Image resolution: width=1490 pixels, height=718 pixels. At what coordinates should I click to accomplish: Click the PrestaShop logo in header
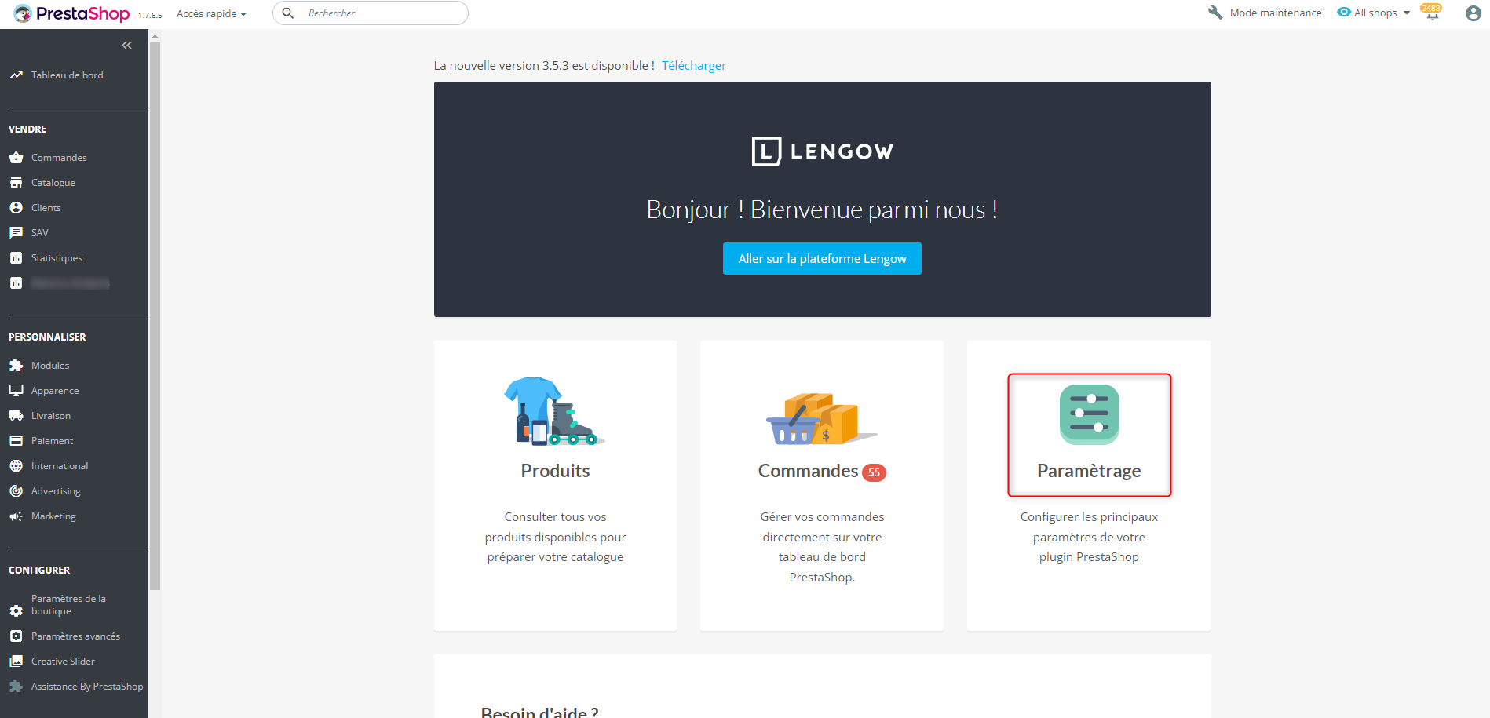click(71, 13)
